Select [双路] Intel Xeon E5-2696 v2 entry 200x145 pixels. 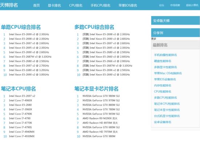pos(106,70)
